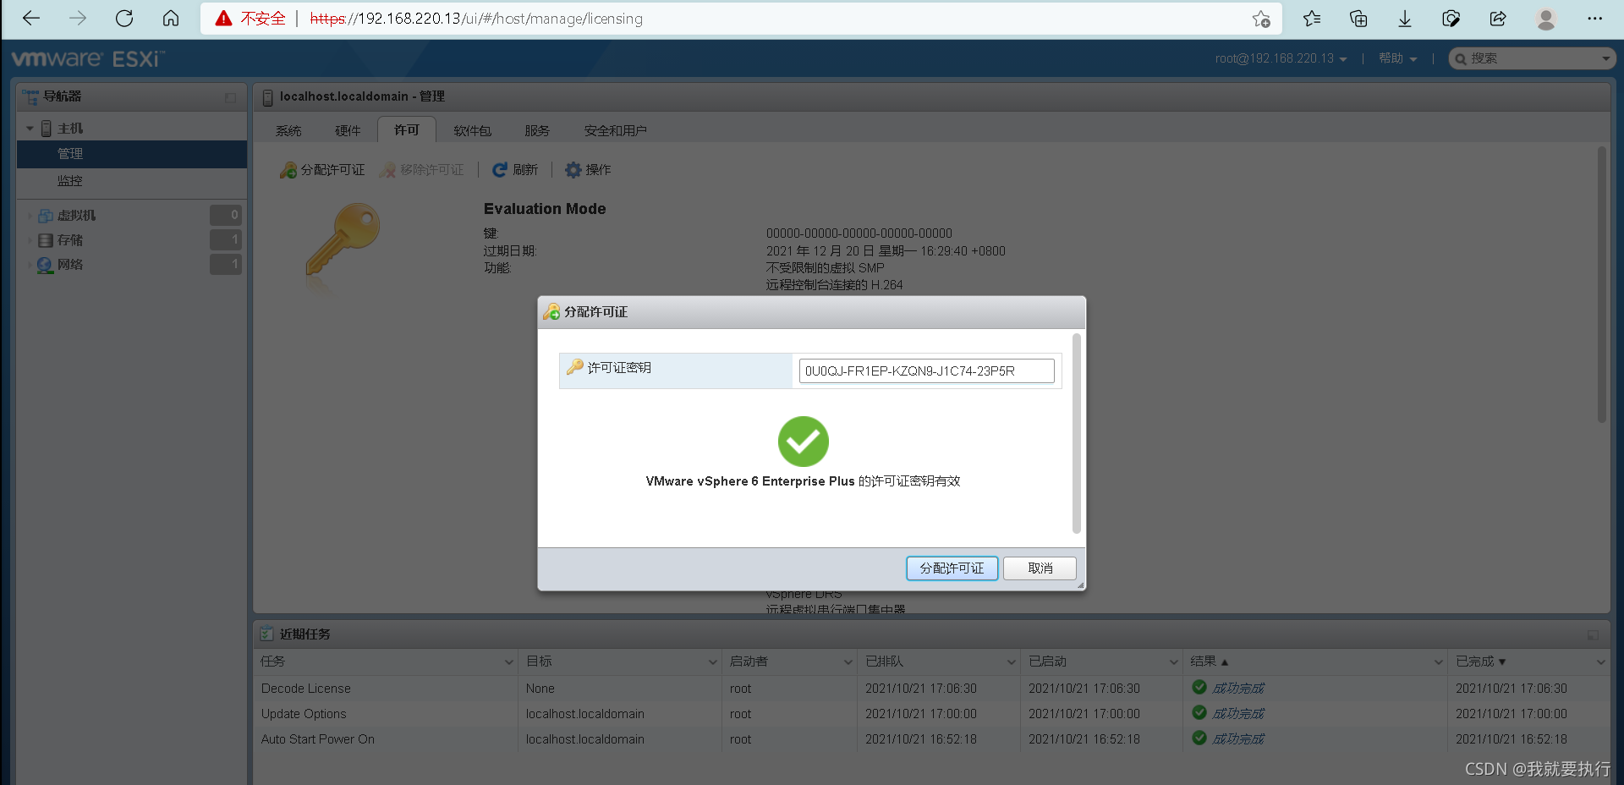
Task: Open browser extensions shield icon
Action: (x=1451, y=19)
